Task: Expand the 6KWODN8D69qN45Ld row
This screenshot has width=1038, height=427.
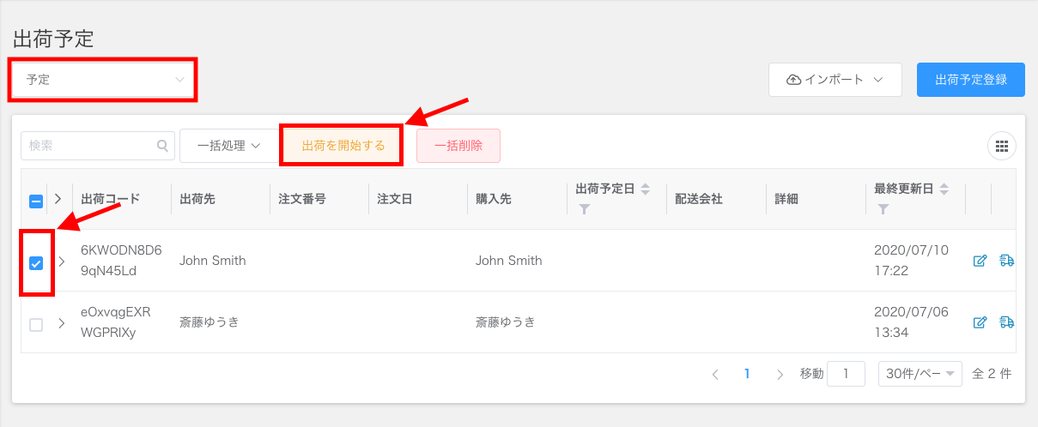Action: pyautogui.click(x=62, y=262)
